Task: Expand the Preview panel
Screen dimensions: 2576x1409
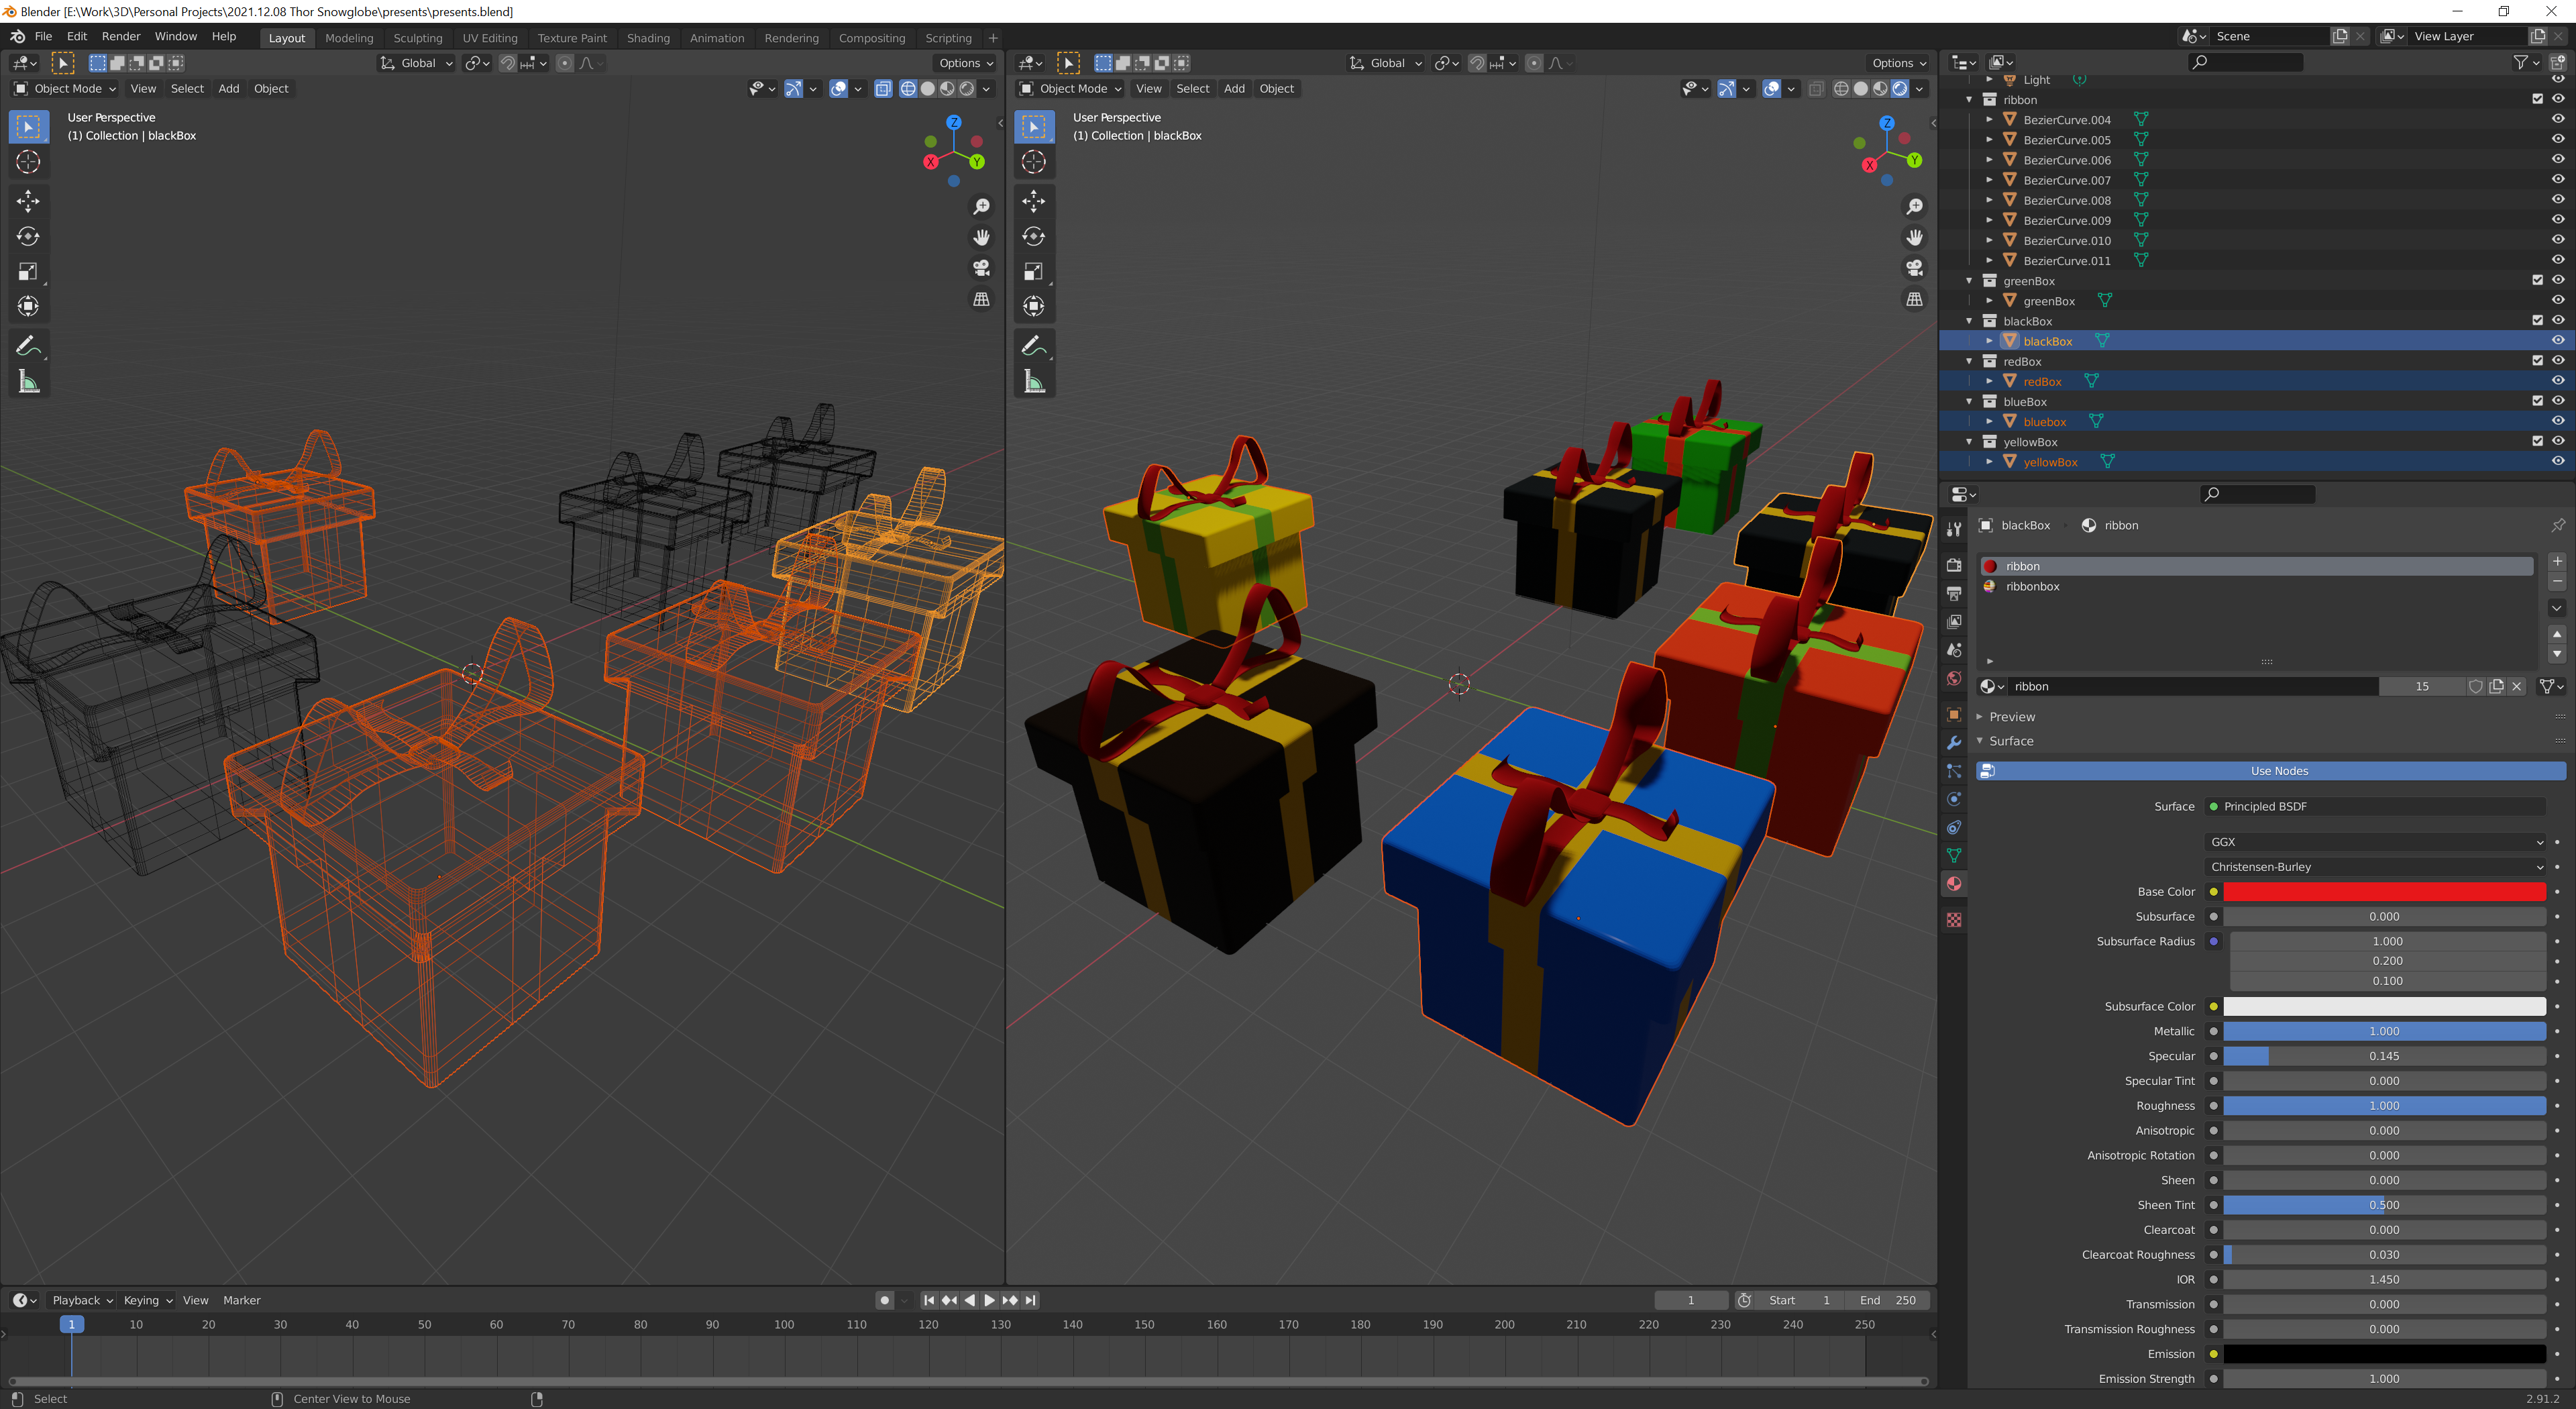Action: point(2011,717)
